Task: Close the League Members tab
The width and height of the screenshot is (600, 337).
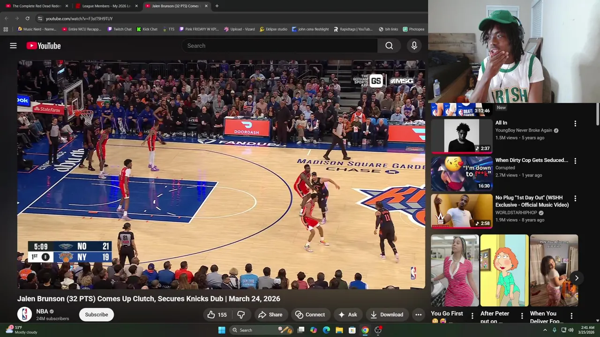Action: [x=136, y=6]
